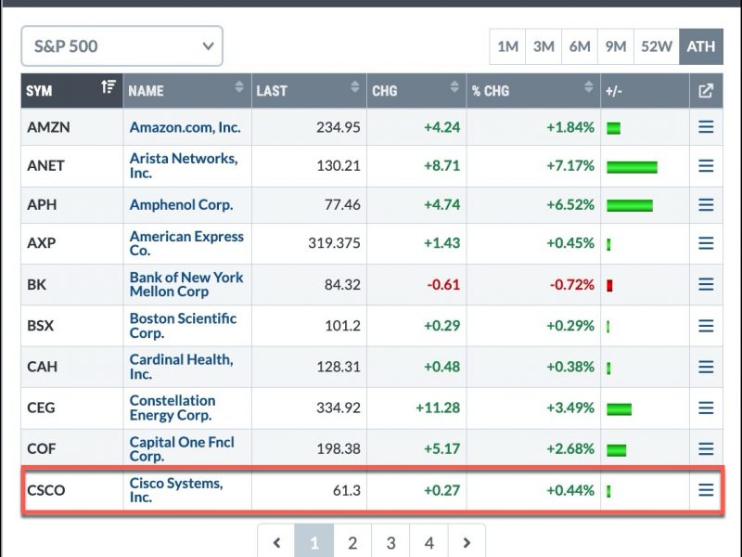
Task: Click the CAH symbol cell
Action: [x=72, y=367]
